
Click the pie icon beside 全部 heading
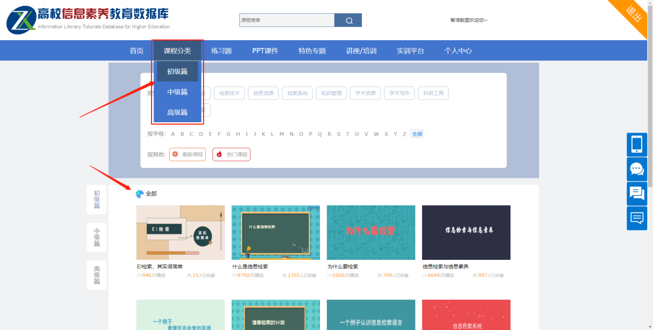[140, 194]
